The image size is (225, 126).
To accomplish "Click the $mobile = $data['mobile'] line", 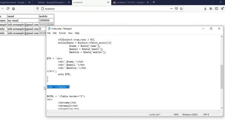I will pos(88,52).
